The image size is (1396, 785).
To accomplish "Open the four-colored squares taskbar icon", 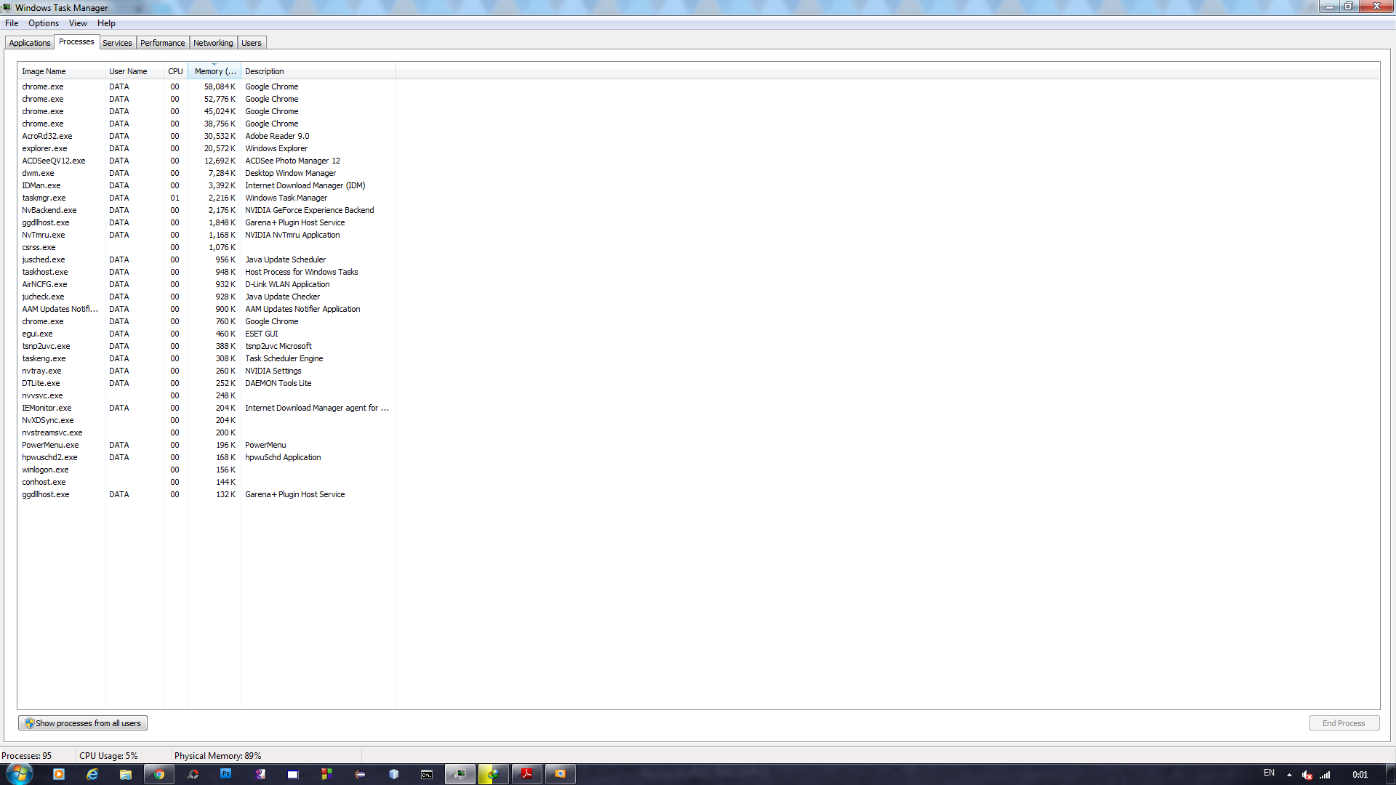I will click(326, 774).
